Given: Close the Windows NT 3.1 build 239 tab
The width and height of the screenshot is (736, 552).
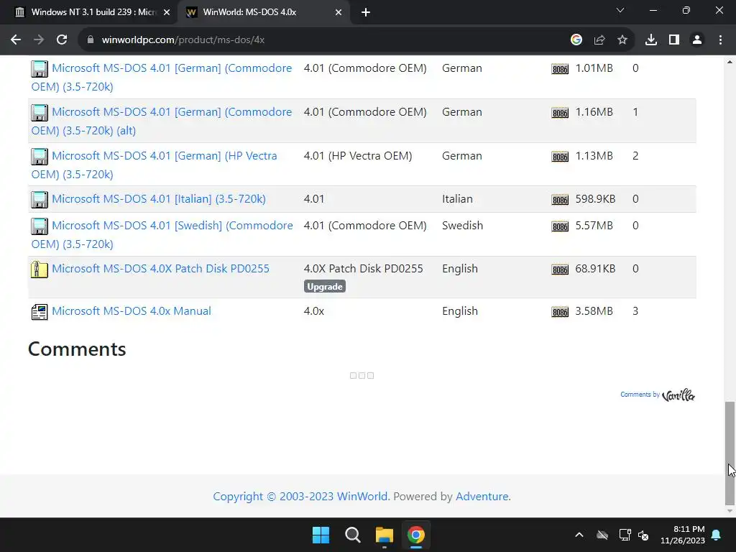Looking at the screenshot, I should 167,12.
